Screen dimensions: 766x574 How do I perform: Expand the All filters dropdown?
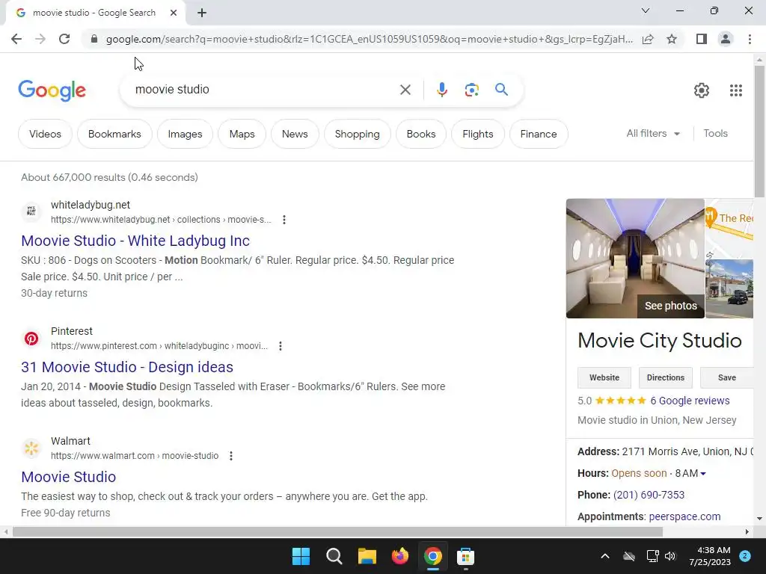pyautogui.click(x=653, y=133)
